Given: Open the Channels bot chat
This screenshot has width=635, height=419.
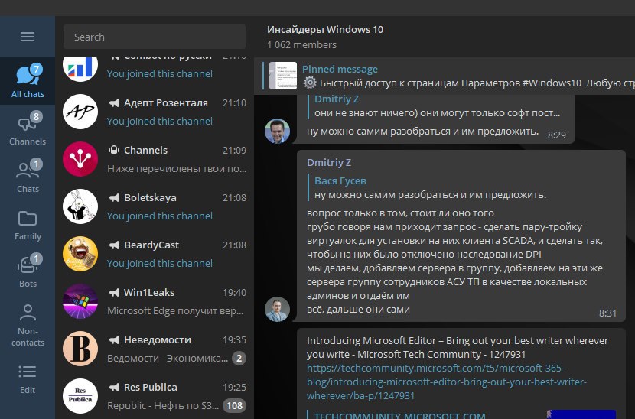Looking at the screenshot, I should click(x=155, y=159).
